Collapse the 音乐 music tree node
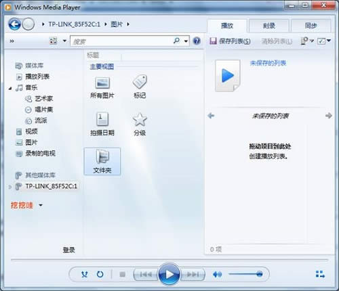 [10, 89]
